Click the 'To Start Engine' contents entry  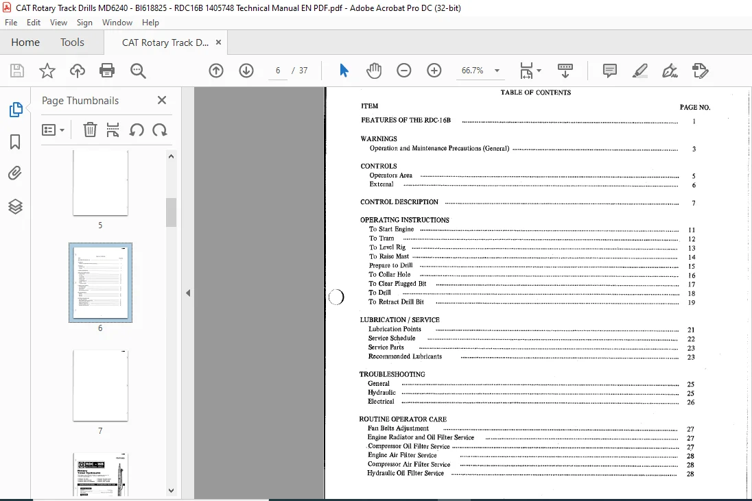pos(391,230)
